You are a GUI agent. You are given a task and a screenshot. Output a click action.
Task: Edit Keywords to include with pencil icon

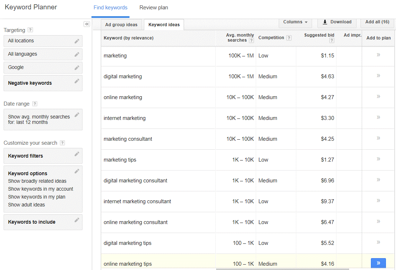click(77, 220)
